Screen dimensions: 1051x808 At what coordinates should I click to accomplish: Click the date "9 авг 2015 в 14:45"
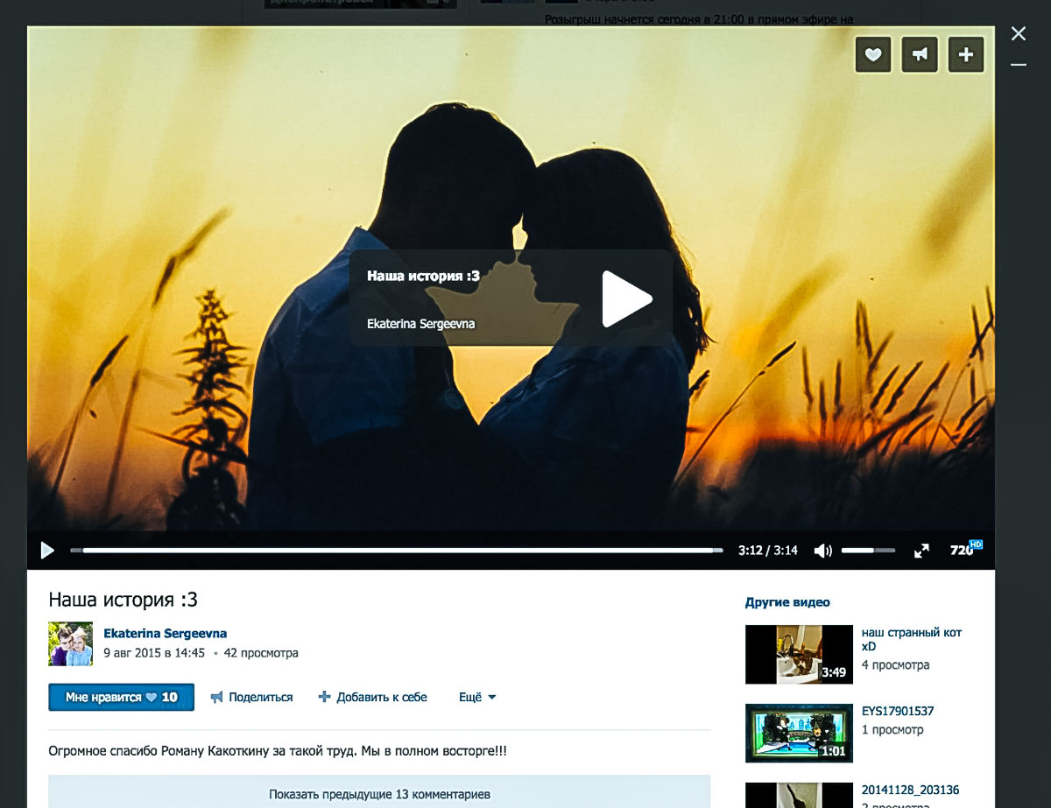[x=154, y=653]
